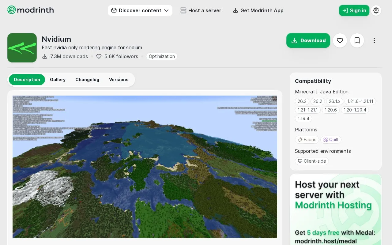The width and height of the screenshot is (392, 245).
Task: Select the 1.20–1.20.4 version tag
Action: [355, 110]
